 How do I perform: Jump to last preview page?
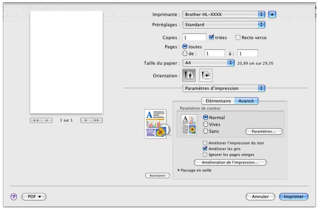pyautogui.click(x=97, y=120)
